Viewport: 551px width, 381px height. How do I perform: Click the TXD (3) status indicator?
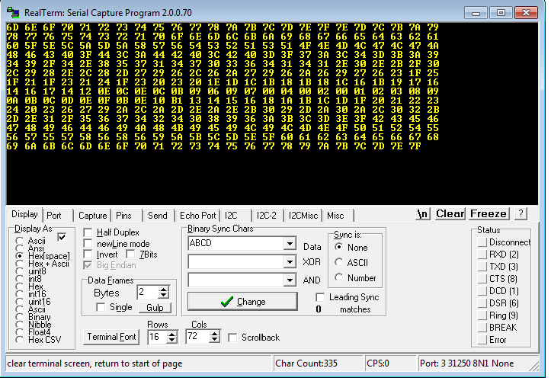pyautogui.click(x=482, y=267)
